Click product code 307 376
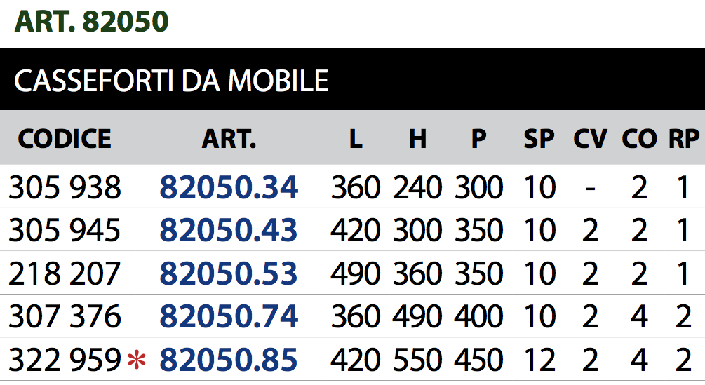The width and height of the screenshot is (705, 385). click(65, 317)
